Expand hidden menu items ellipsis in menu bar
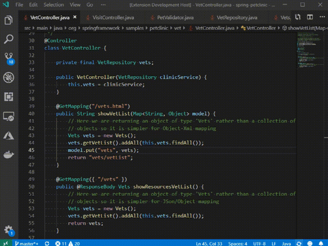Screen dimensions: 328x246 click(x=103, y=4)
